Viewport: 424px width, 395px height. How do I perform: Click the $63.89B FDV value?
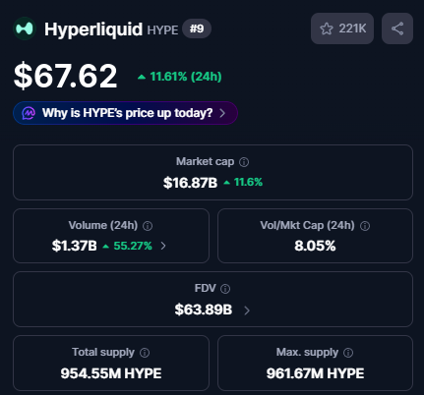click(204, 310)
